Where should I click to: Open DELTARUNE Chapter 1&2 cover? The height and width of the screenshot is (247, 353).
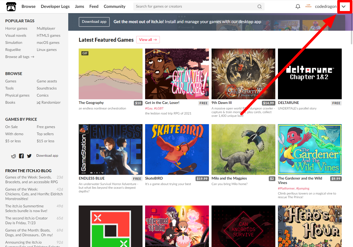[310, 74]
